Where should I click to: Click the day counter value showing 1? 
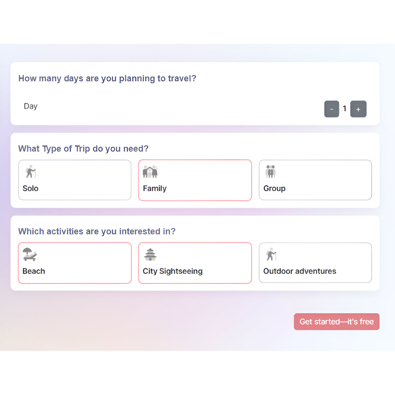(345, 109)
